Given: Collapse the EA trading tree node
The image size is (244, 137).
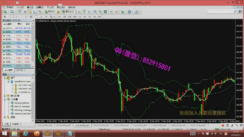Looking at the screenshot, I should click(x=5, y=100).
